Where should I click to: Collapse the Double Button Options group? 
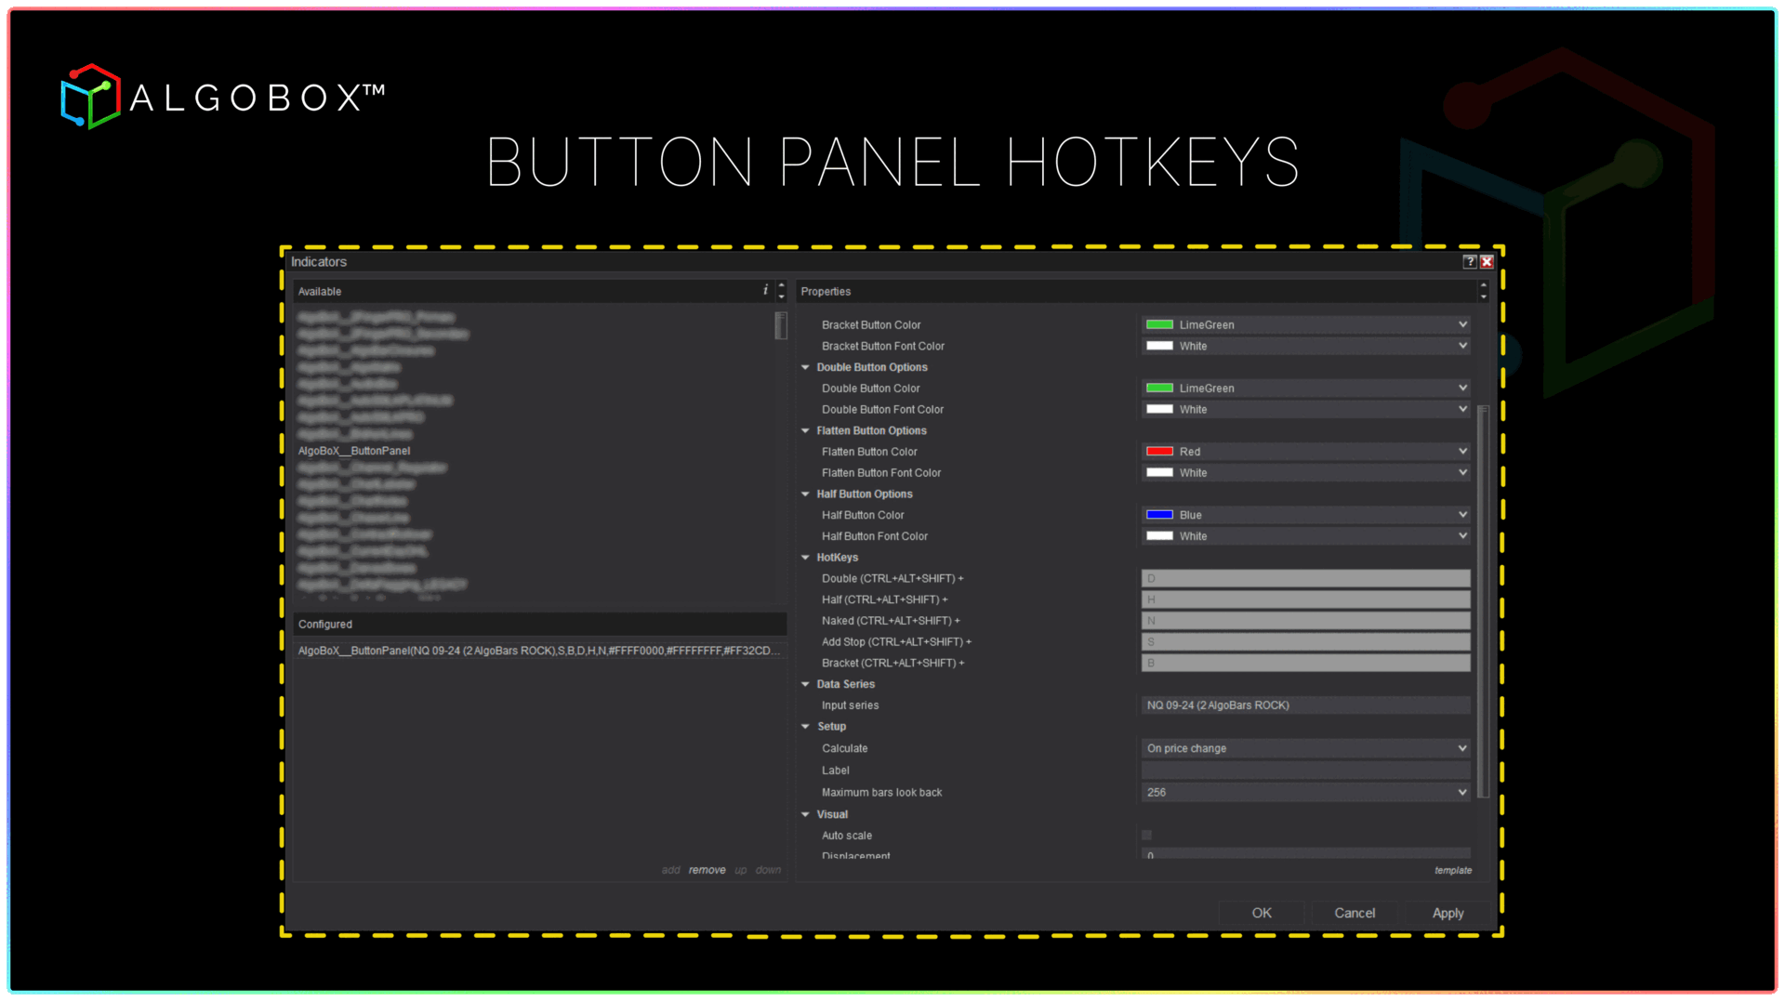pos(805,368)
